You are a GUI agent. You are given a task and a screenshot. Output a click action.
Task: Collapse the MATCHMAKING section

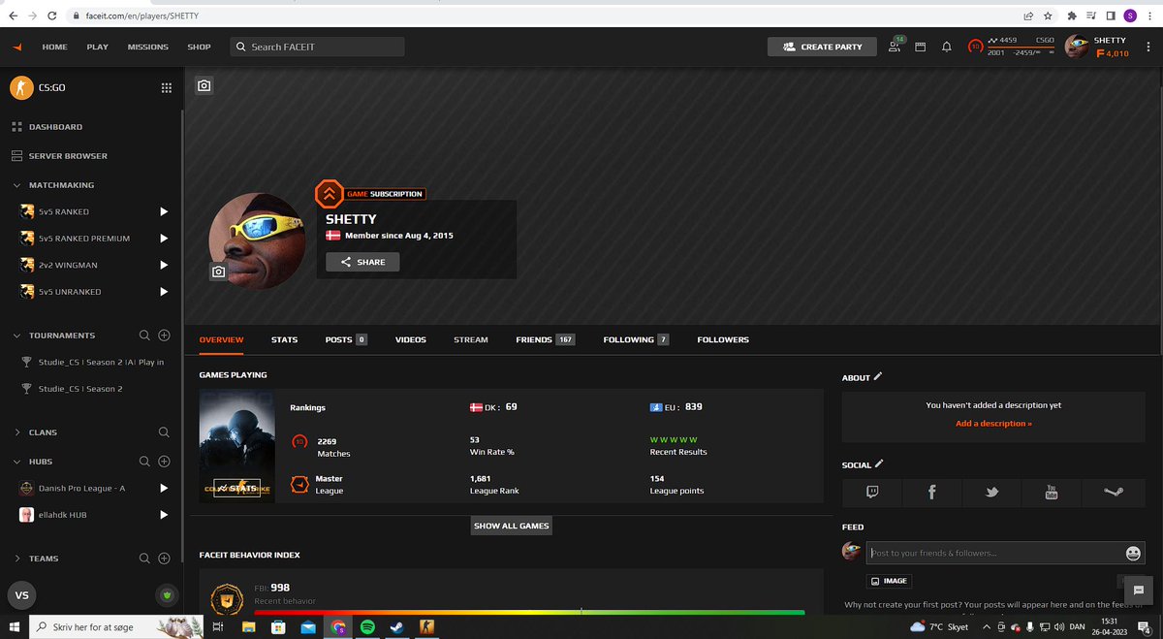(16, 185)
